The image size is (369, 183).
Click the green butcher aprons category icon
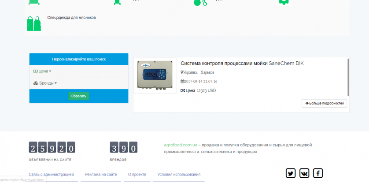34,23
